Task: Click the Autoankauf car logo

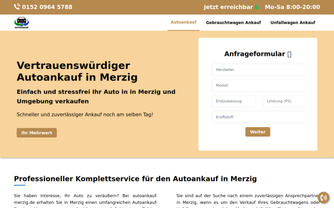Action: tap(22, 23)
